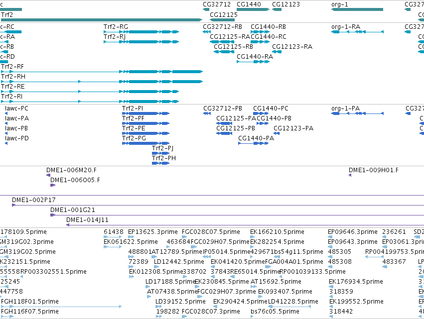Click EST EK093407.5prime
This screenshot has width=424, height=319.
(x=261, y=297)
